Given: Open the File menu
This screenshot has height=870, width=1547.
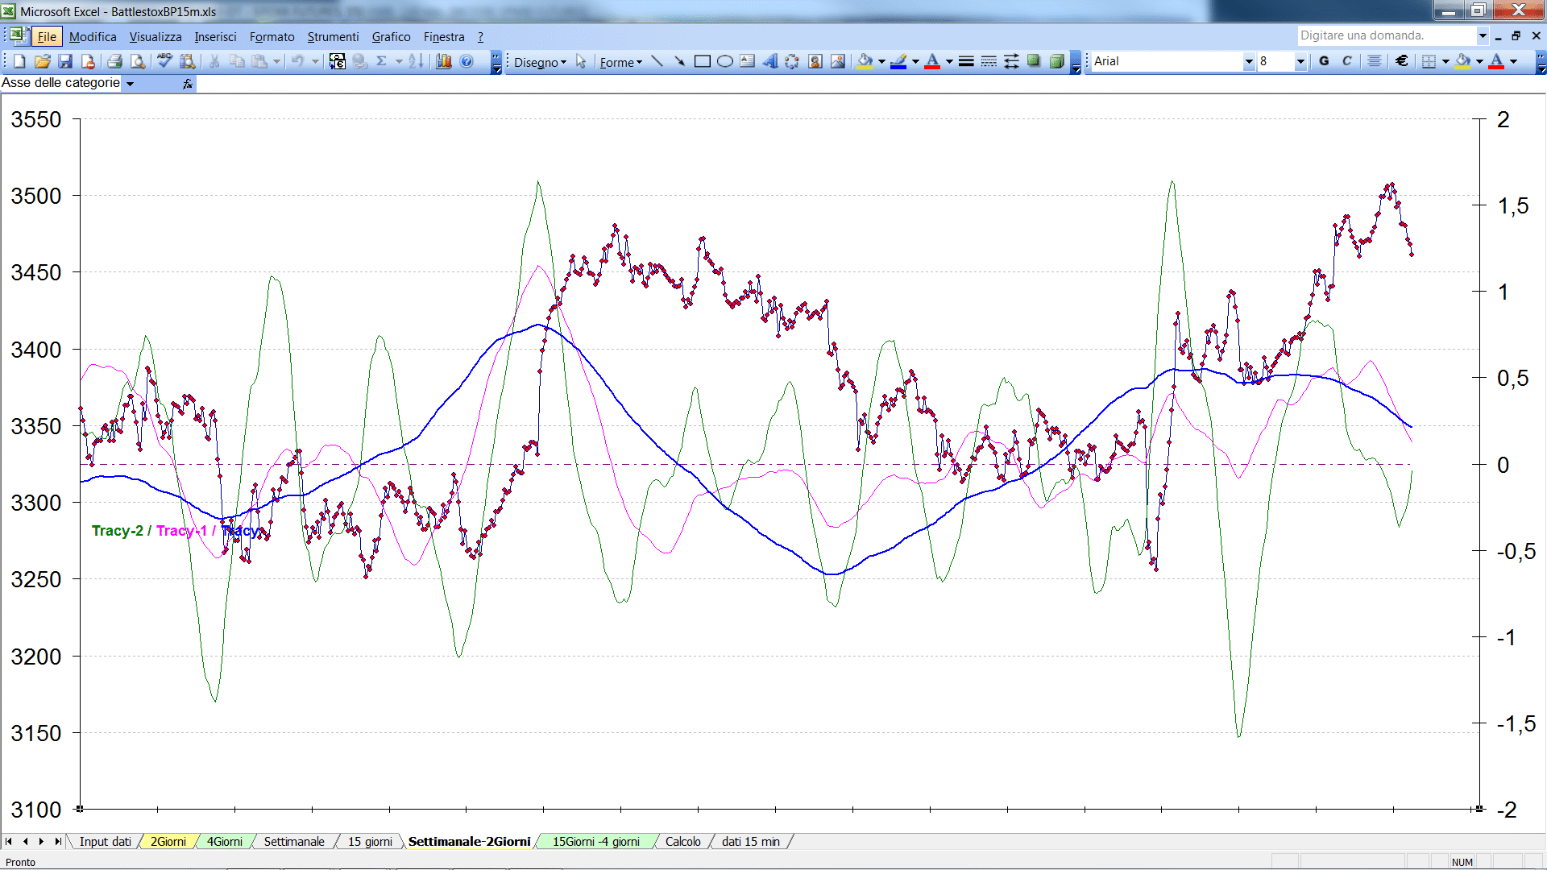Looking at the screenshot, I should 47,37.
